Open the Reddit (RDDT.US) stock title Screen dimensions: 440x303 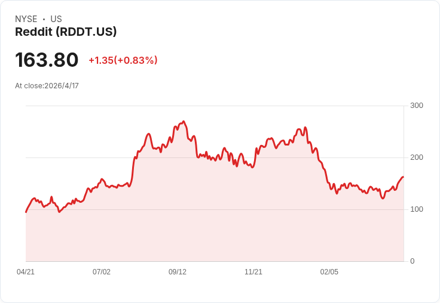click(66, 32)
